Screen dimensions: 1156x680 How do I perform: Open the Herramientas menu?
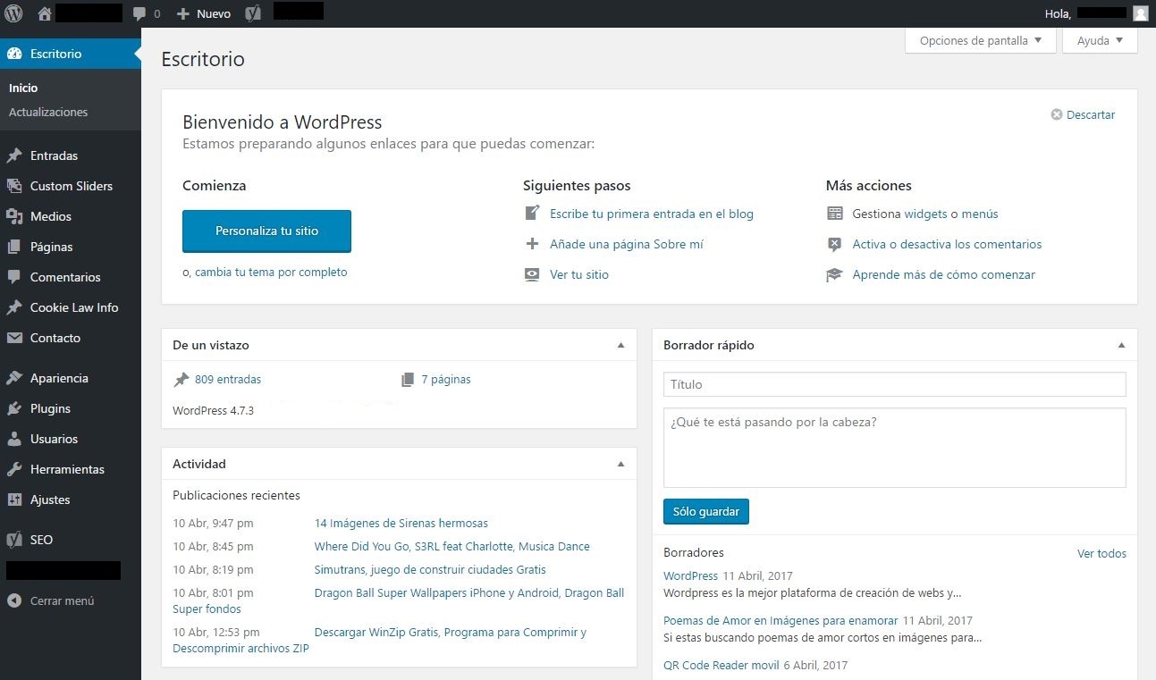click(x=71, y=469)
